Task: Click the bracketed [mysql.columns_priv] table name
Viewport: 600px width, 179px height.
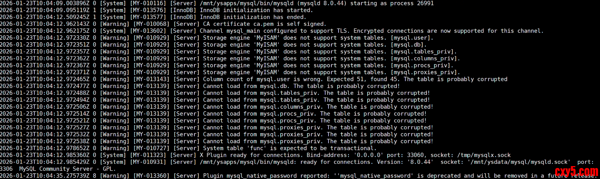Action: (425, 59)
